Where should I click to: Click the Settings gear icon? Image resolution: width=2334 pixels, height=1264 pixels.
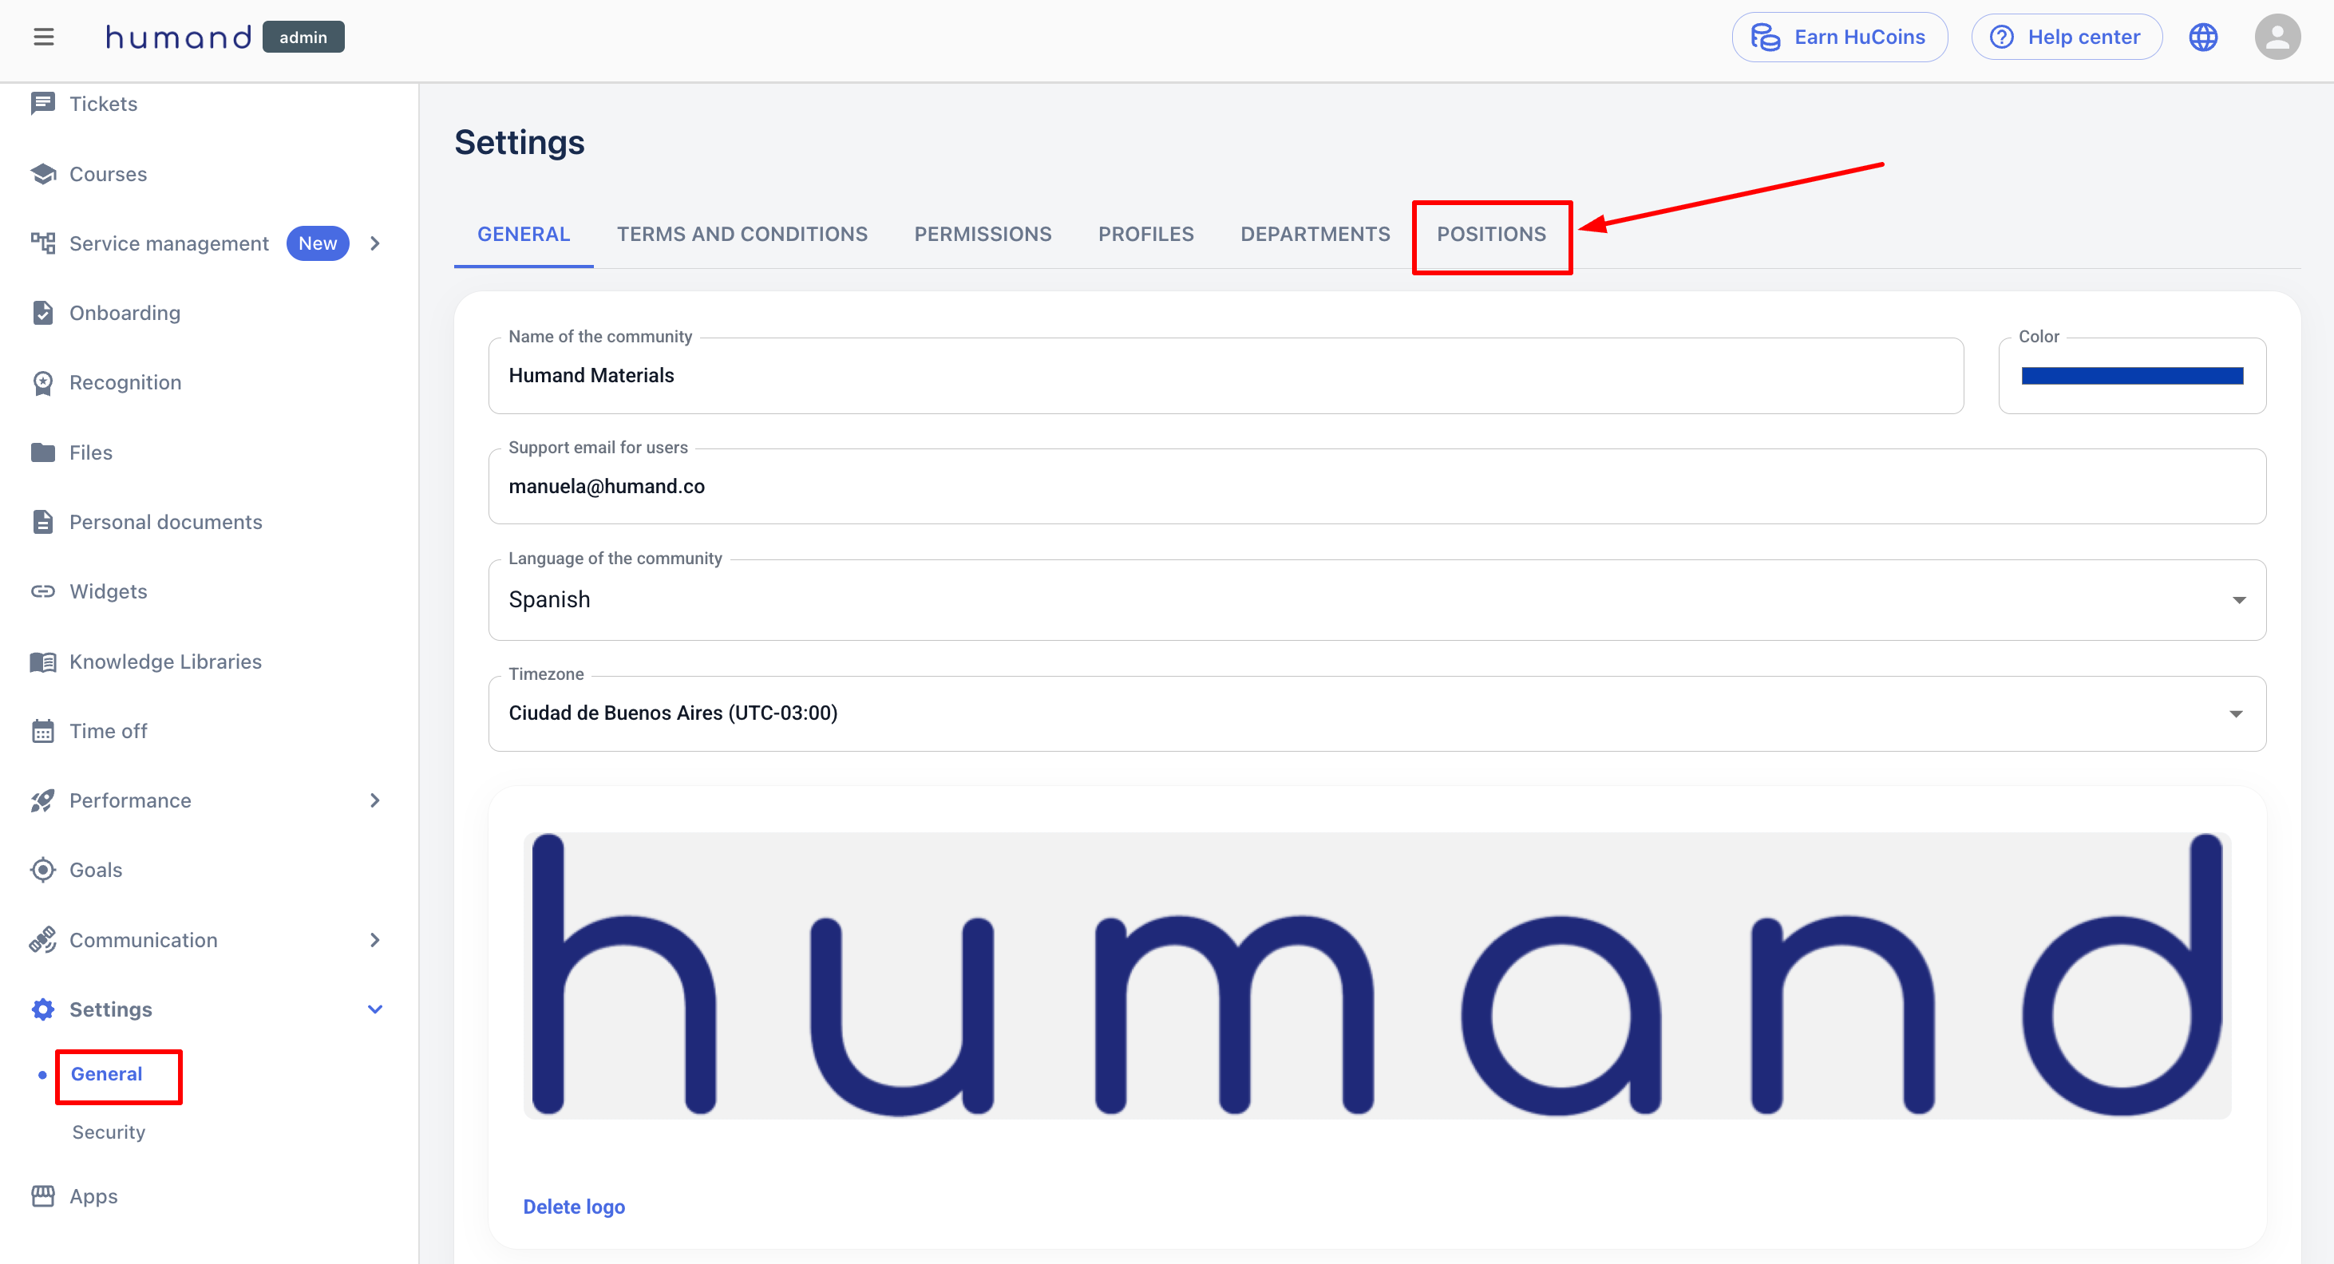[42, 1009]
